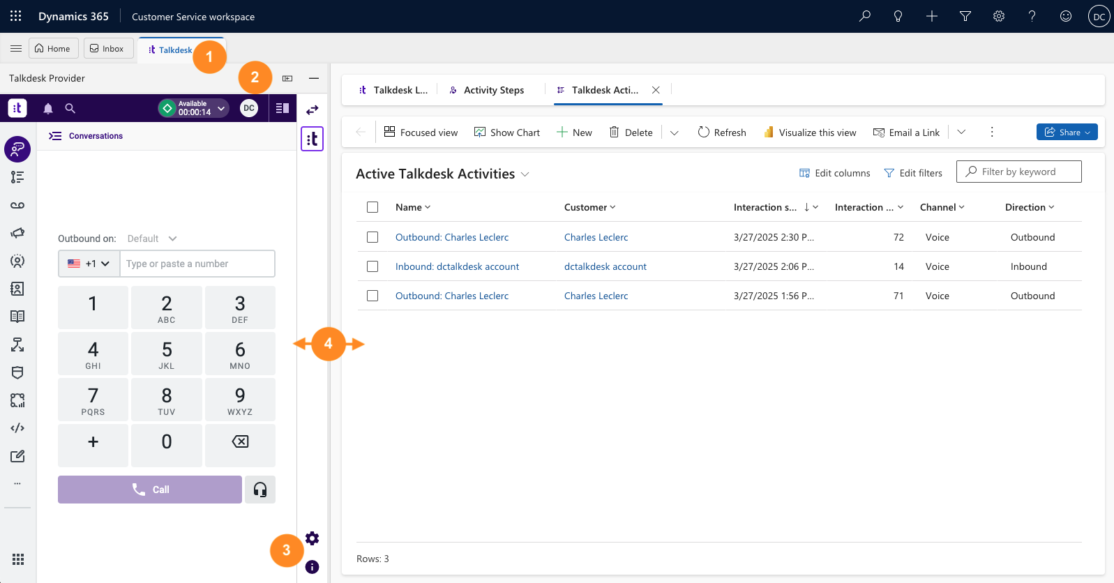Open Direction column header menu
The height and width of the screenshot is (583, 1114).
click(x=1030, y=207)
